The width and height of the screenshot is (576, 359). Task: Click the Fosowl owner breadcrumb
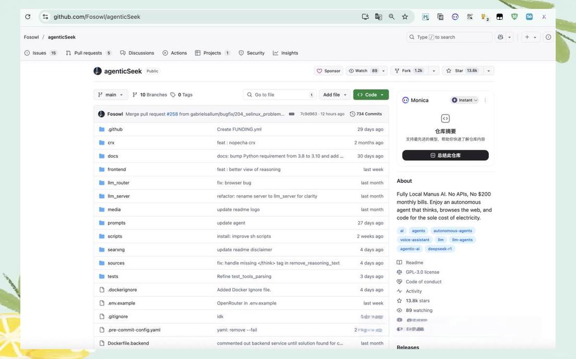tap(31, 37)
